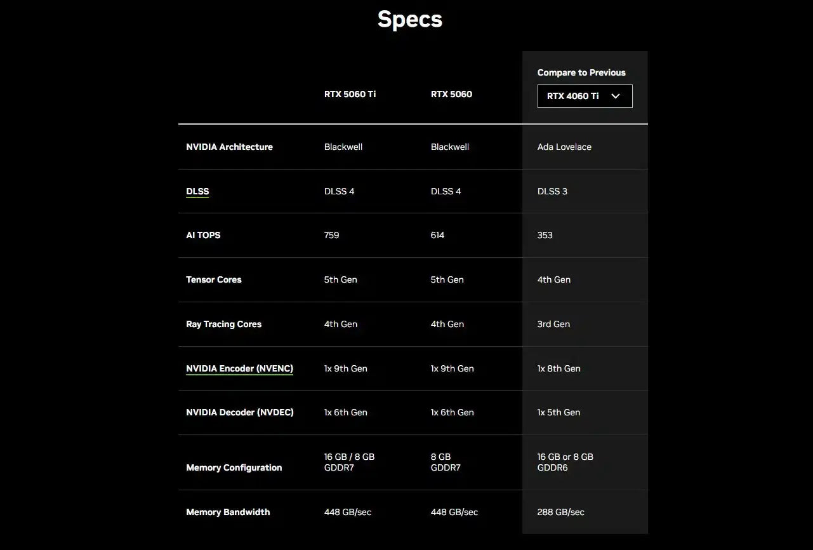Click the Specs heading
813x550 pixels.
pos(409,19)
